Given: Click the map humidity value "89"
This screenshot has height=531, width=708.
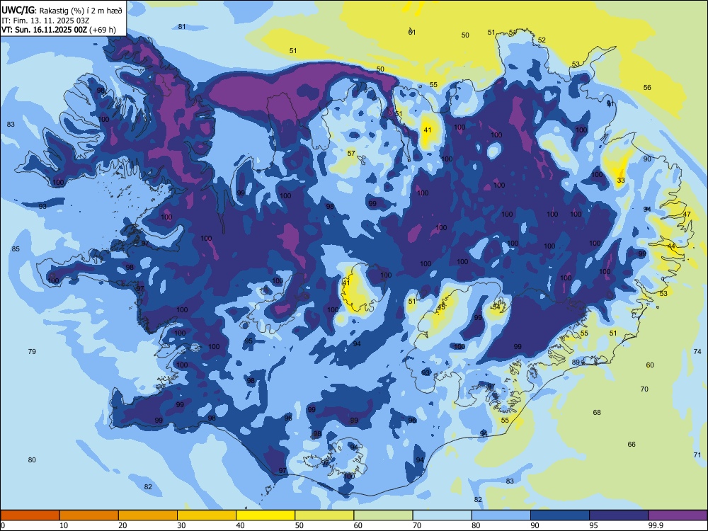Looking at the screenshot, I should tap(576, 362).
